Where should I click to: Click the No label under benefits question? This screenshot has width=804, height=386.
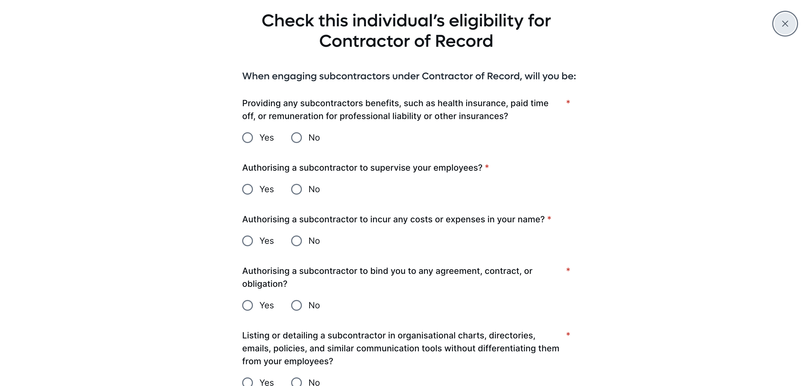coord(314,138)
